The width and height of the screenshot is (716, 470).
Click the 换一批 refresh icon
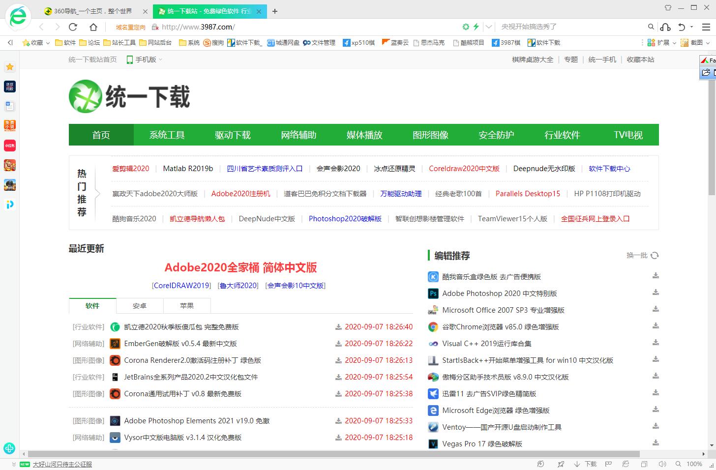point(655,255)
